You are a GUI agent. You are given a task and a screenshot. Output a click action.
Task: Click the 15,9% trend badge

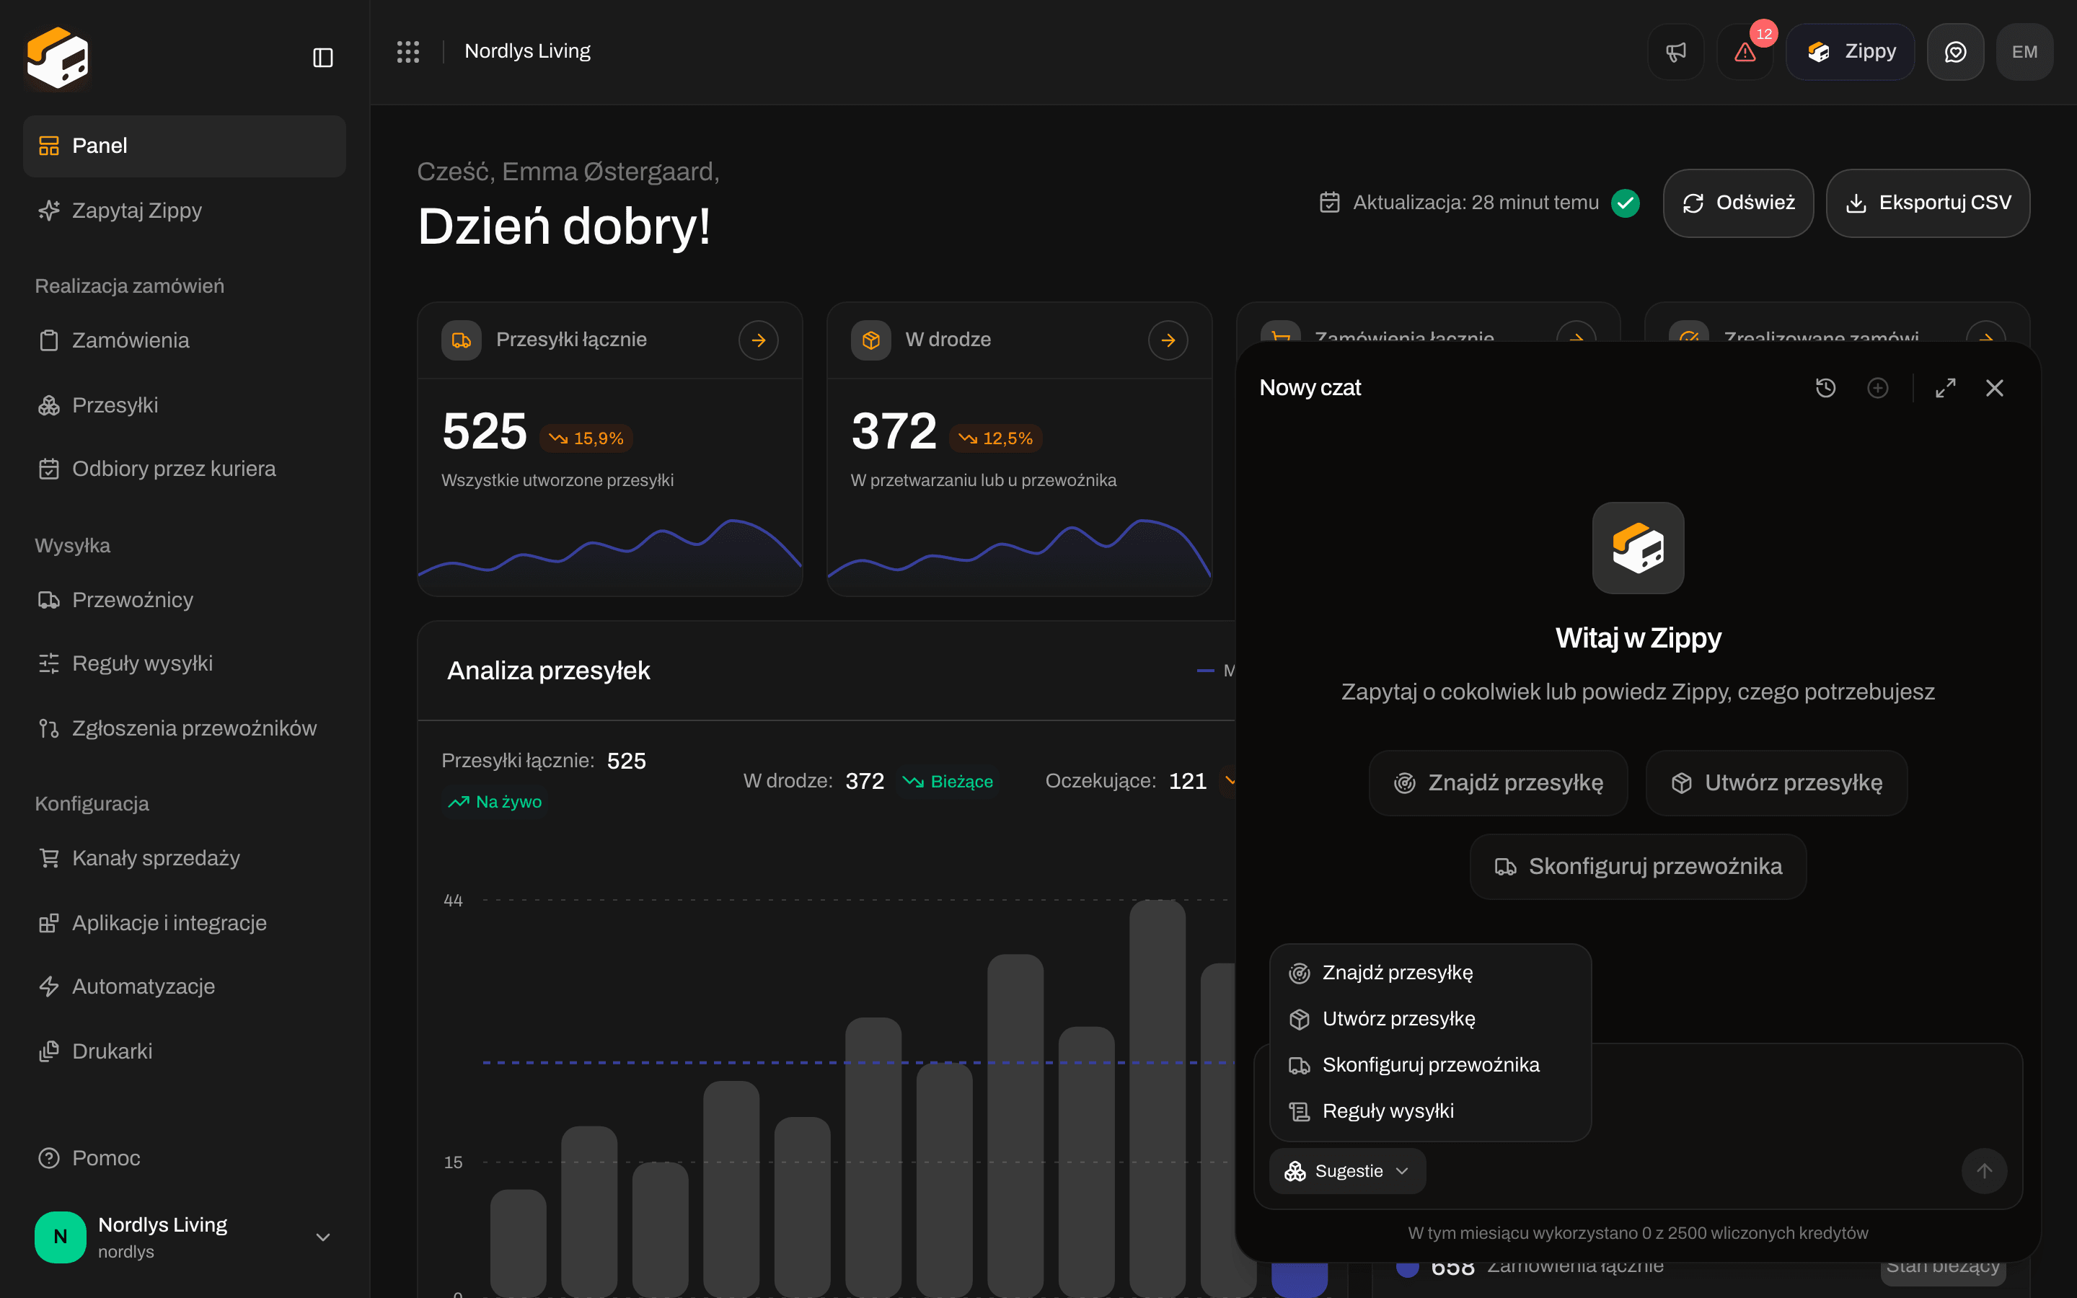click(586, 438)
